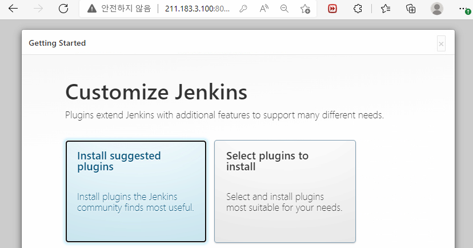This screenshot has height=248, width=473.
Task: Open the red browser extension icon
Action: 332,9
